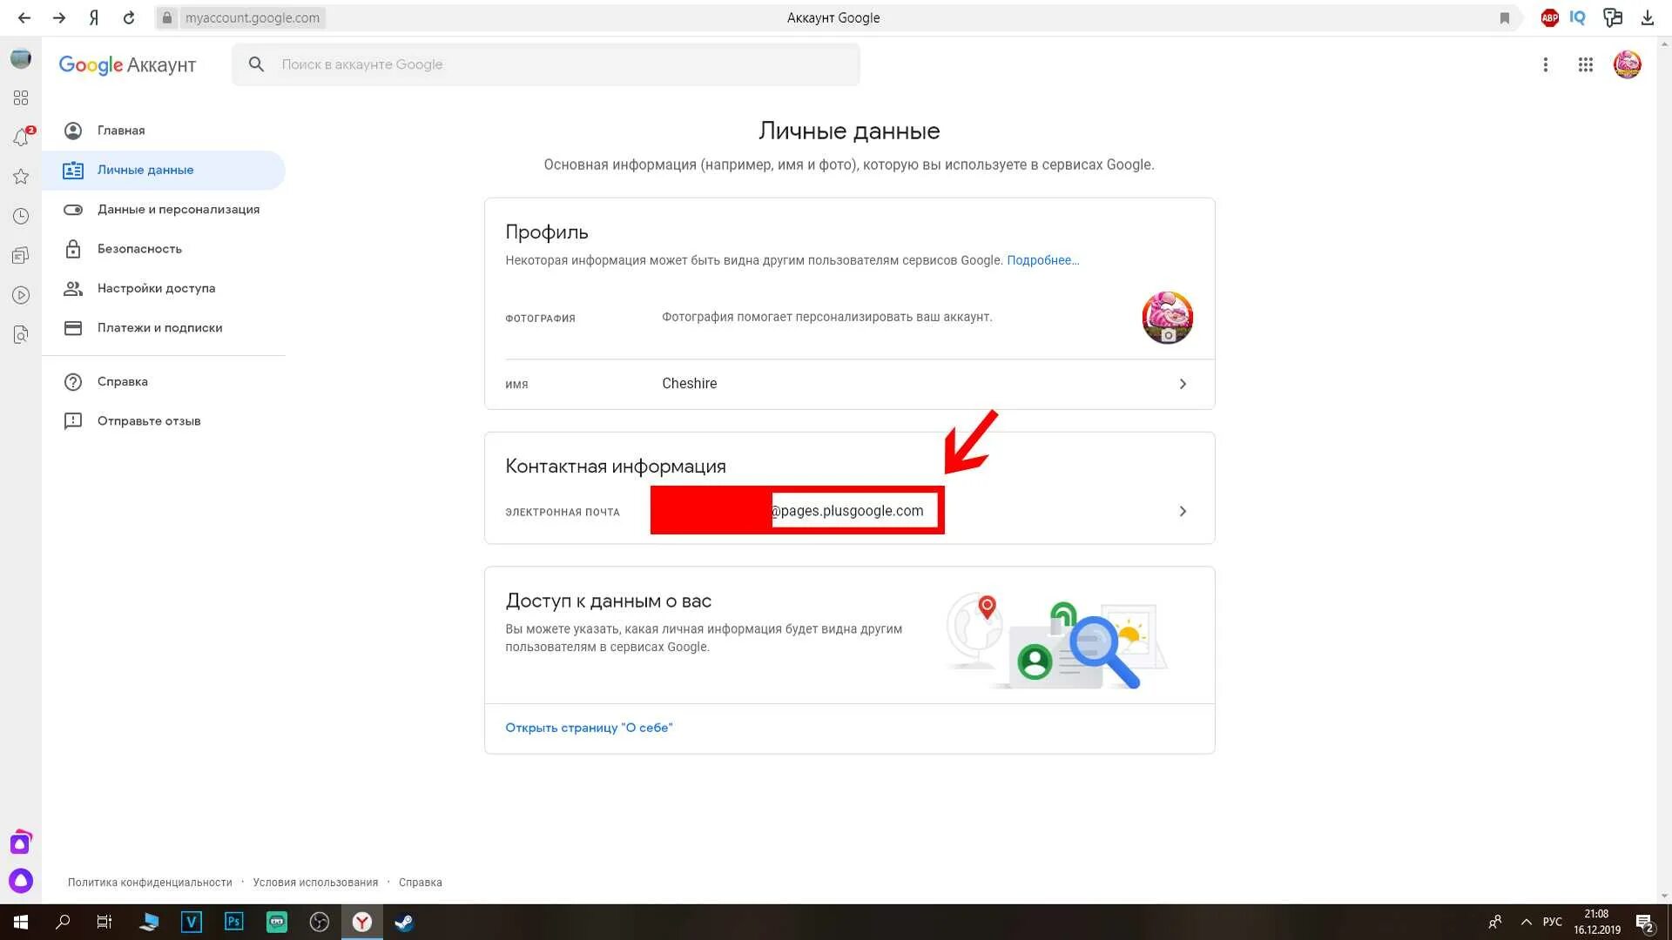The width and height of the screenshot is (1672, 940).
Task: Click the Cheshire name text
Action: 689,384
